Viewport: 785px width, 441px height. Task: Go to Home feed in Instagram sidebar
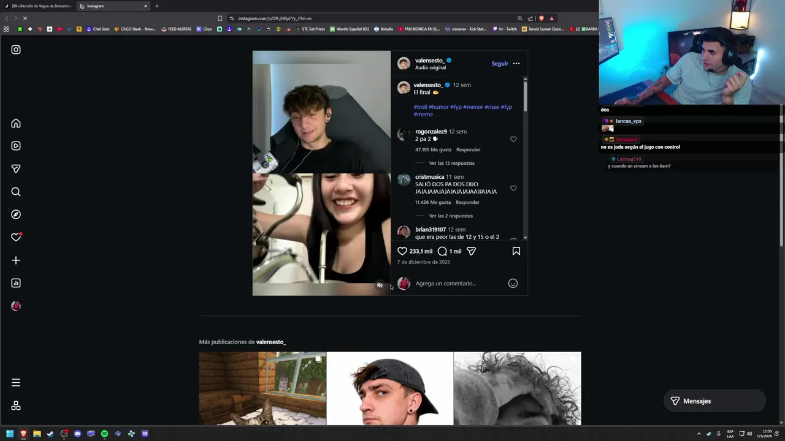click(16, 123)
